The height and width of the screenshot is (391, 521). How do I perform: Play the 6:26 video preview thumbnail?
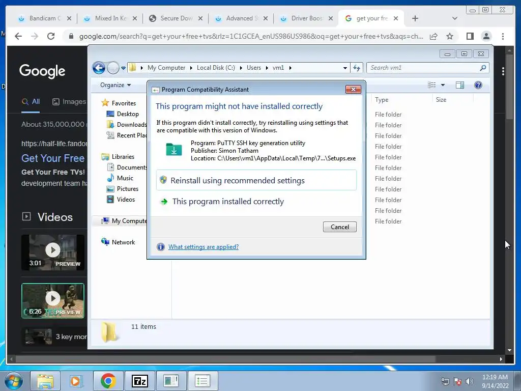click(x=53, y=301)
